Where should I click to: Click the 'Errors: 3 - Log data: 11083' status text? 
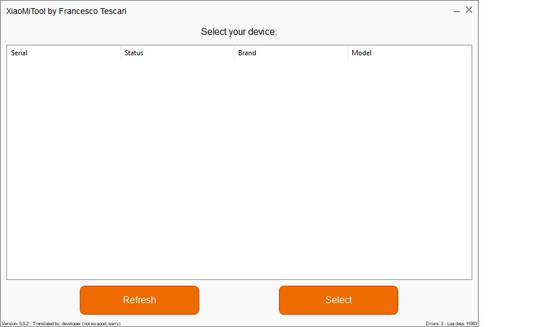[x=451, y=324]
